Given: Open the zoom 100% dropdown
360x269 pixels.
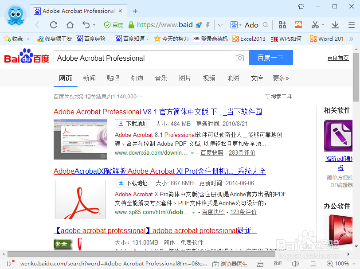Looking at the screenshot, I should [354, 264].
